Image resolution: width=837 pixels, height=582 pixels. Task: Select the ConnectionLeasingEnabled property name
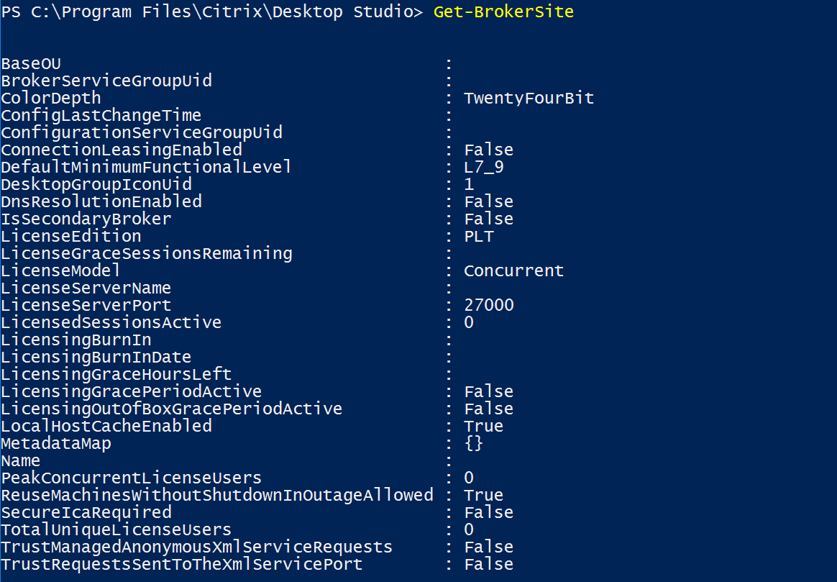122,150
